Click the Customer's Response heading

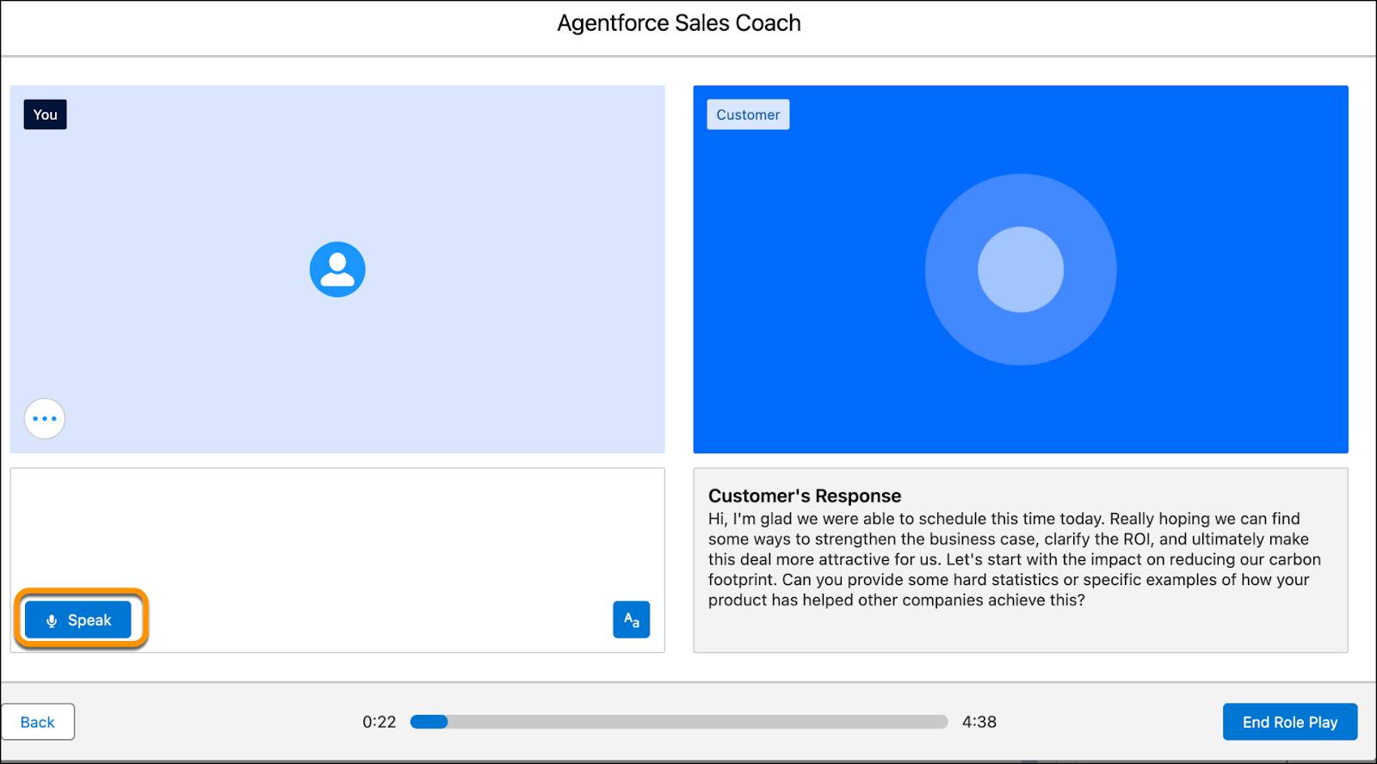tap(805, 496)
